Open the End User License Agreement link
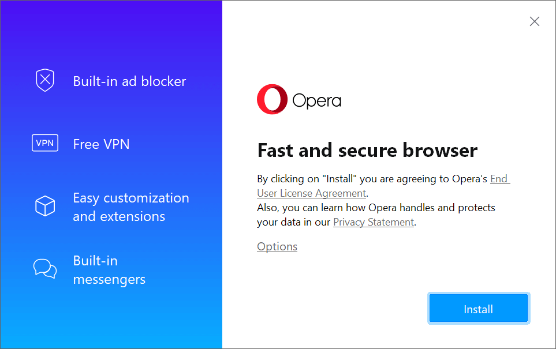The image size is (556, 349). click(x=311, y=193)
